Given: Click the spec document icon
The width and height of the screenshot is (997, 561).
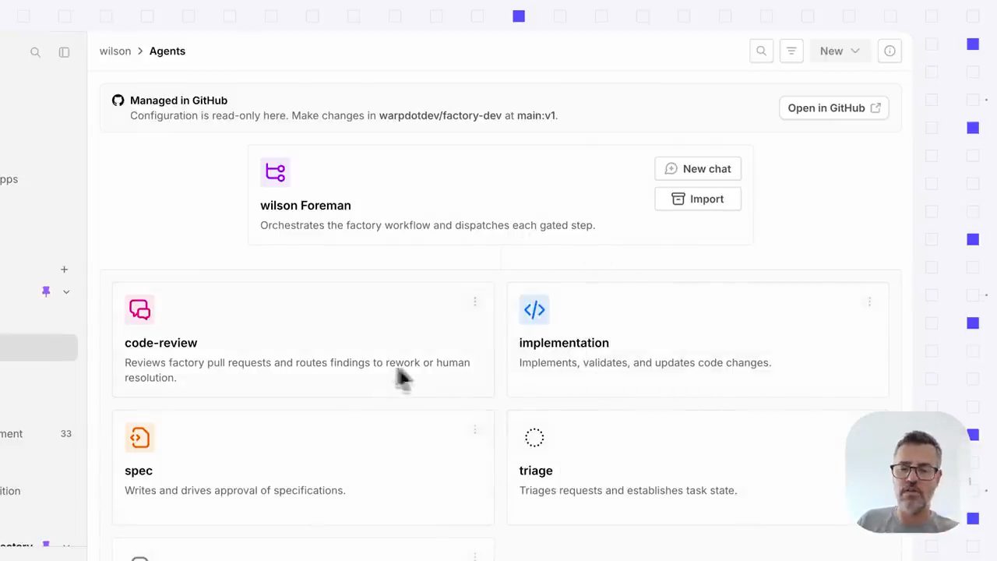Looking at the screenshot, I should (x=139, y=437).
